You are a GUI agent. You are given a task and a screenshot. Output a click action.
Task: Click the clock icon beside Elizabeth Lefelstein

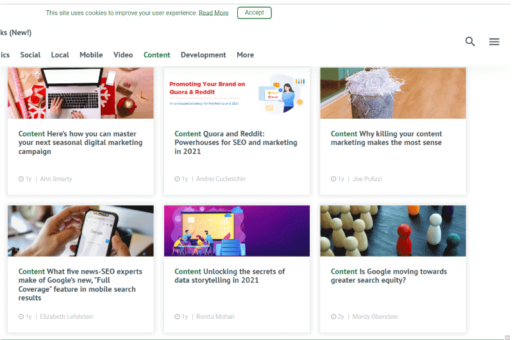tap(21, 317)
